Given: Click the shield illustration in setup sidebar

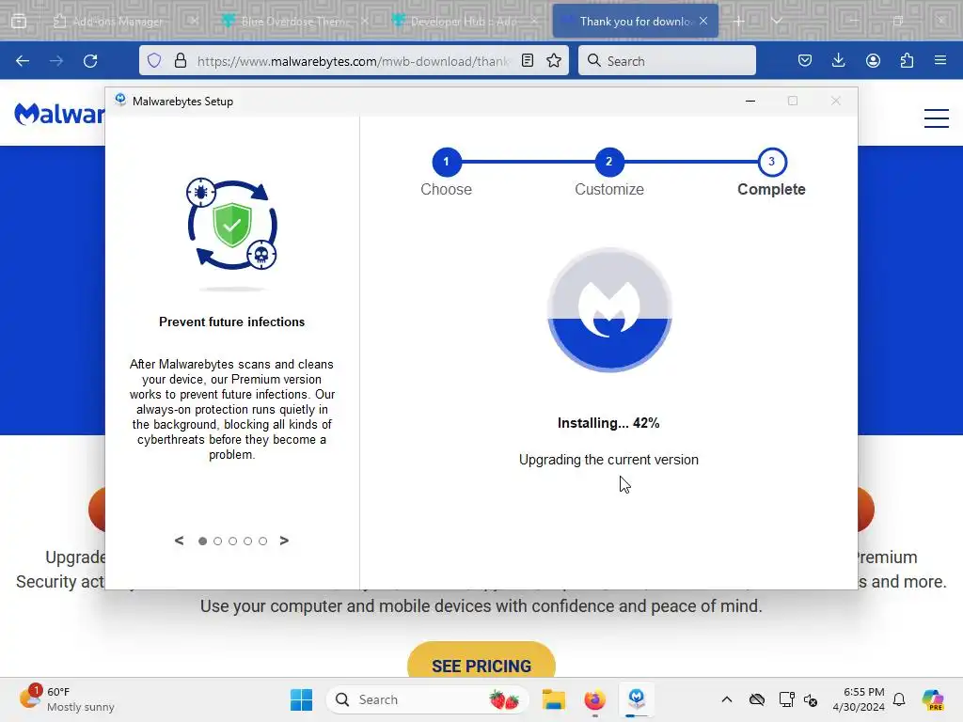Looking at the screenshot, I should 232,225.
